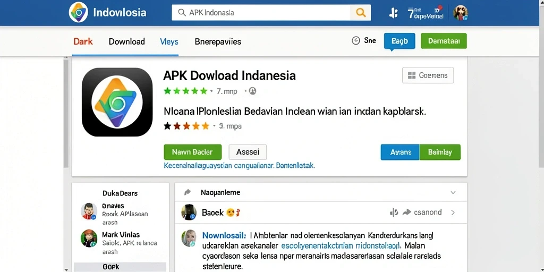Select the Vieys tab
Screen dimensions: 544x272
click(x=169, y=41)
